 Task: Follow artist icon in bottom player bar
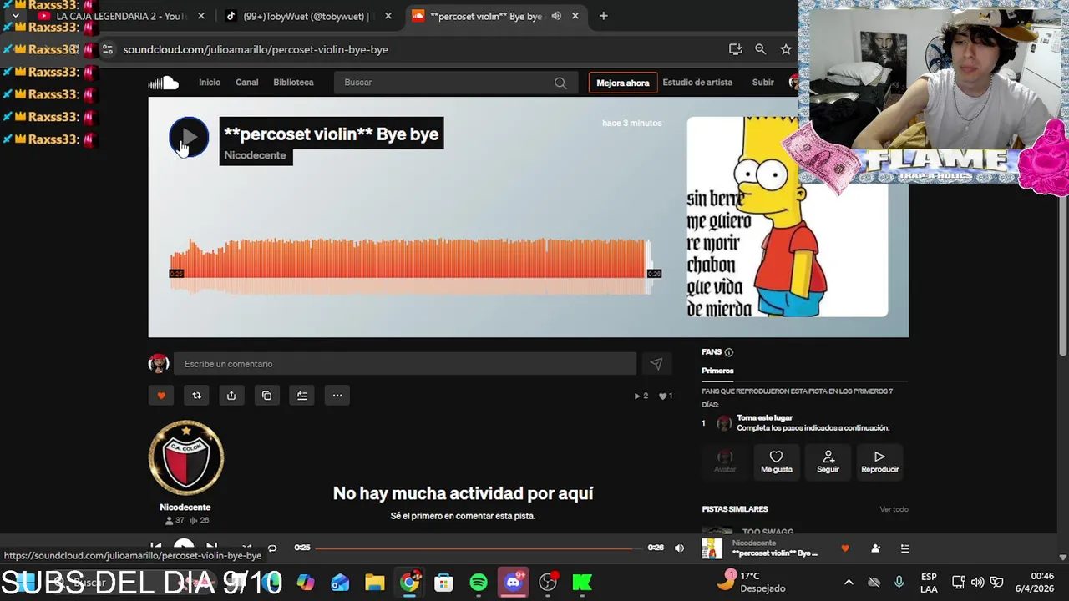pyautogui.click(x=875, y=548)
